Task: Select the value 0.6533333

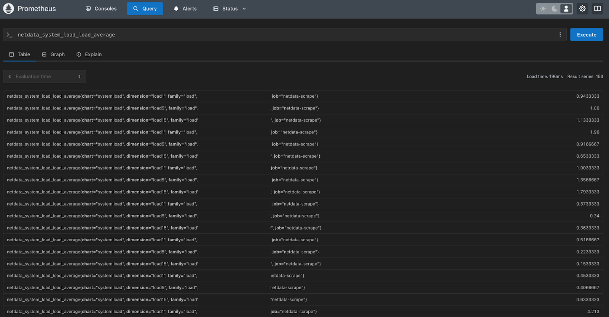Action: [588, 156]
